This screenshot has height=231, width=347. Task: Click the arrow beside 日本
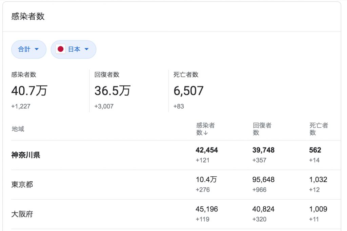tap(86, 49)
